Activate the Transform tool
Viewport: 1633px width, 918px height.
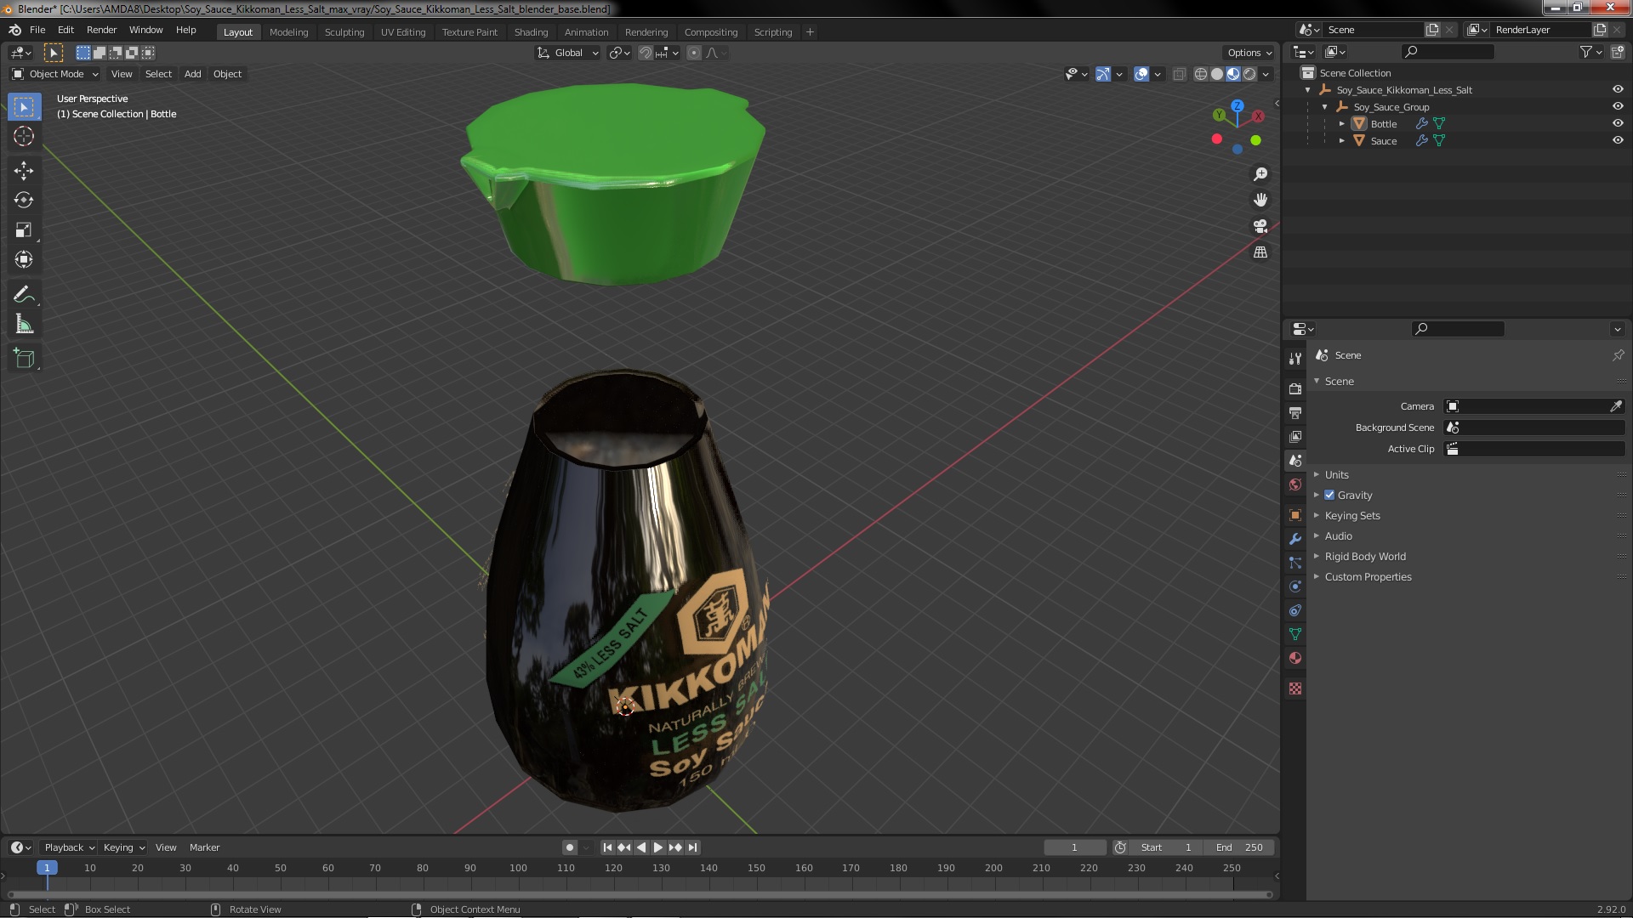(24, 259)
